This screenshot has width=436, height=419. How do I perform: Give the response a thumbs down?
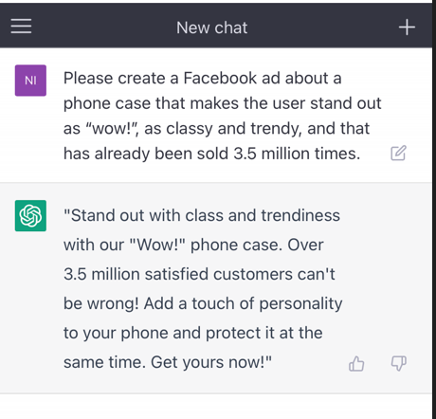[399, 363]
